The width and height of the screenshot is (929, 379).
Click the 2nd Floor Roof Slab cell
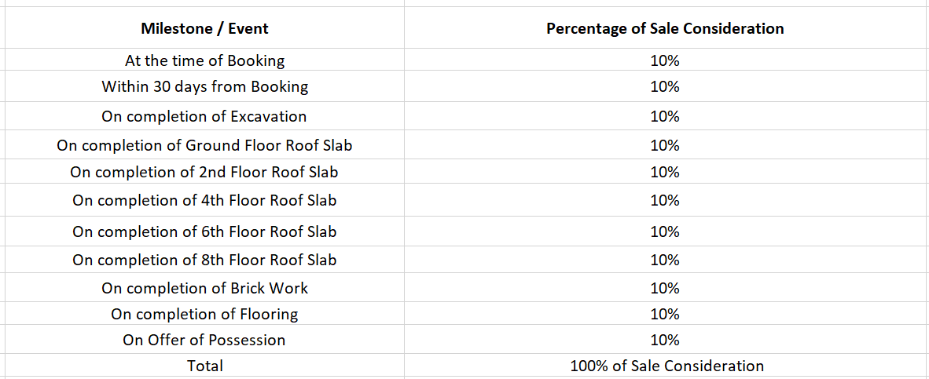click(204, 172)
